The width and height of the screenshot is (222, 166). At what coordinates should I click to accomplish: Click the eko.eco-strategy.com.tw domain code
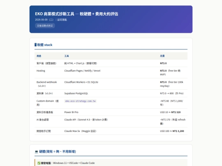coord(80,101)
